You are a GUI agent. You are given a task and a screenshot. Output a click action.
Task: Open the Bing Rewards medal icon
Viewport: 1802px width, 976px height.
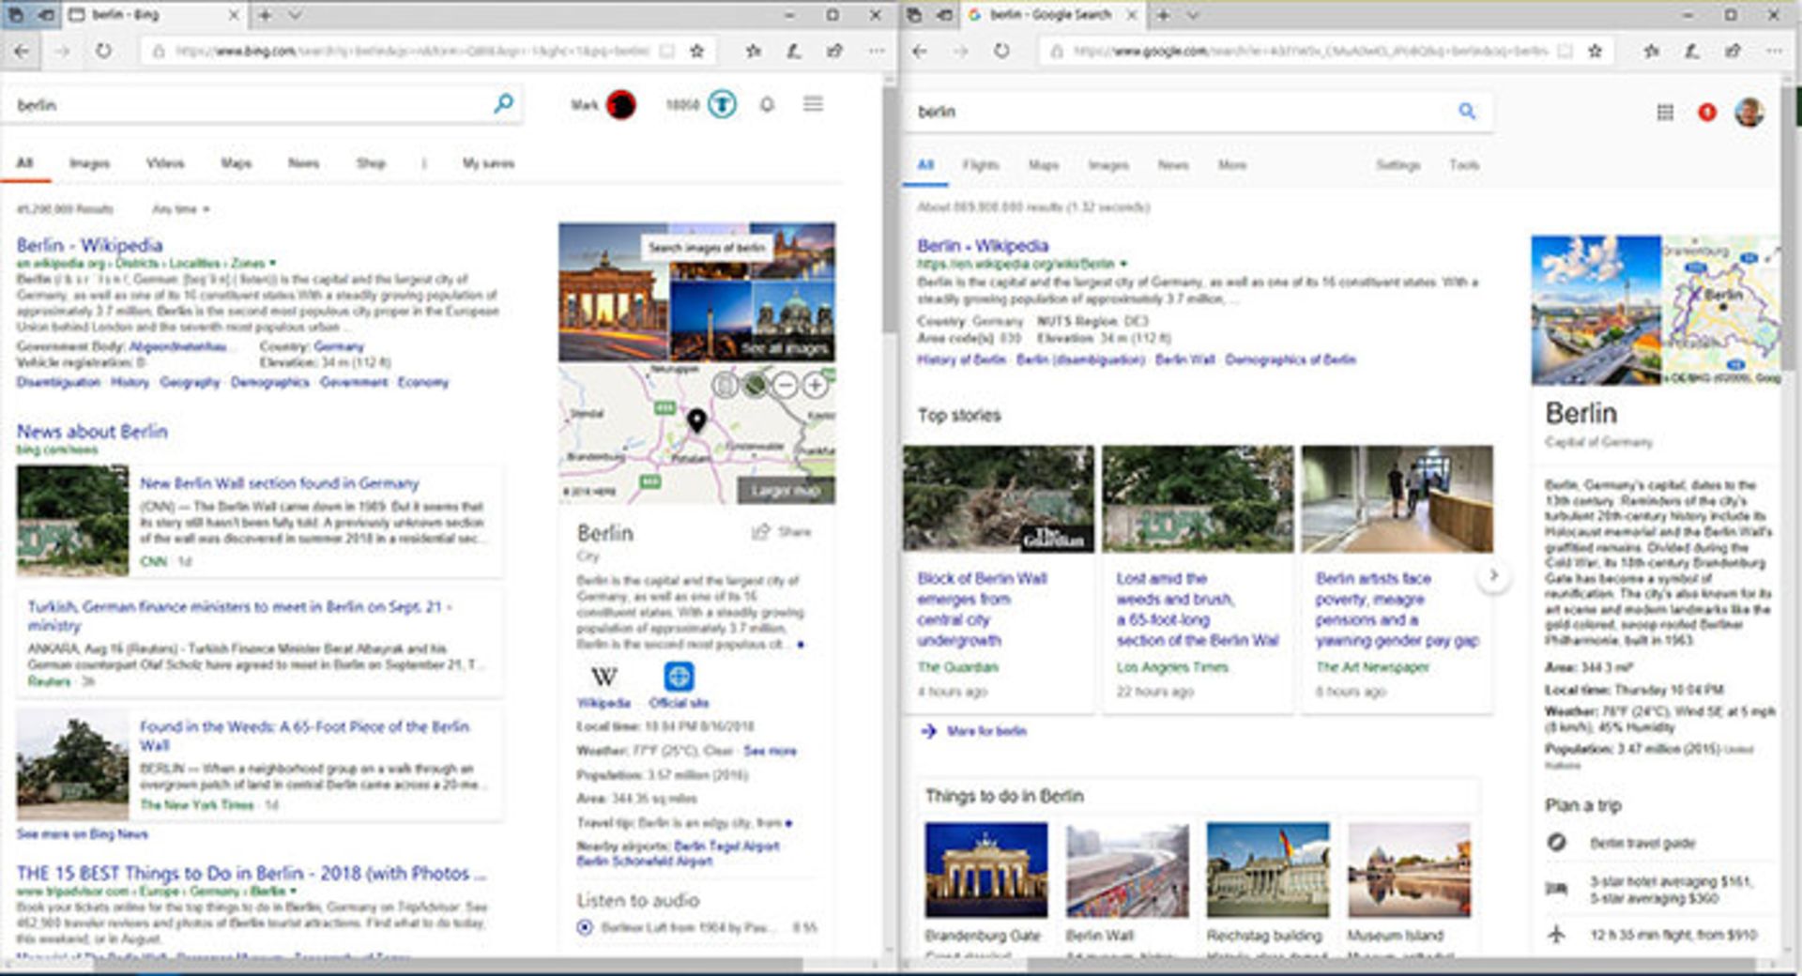pos(722,104)
